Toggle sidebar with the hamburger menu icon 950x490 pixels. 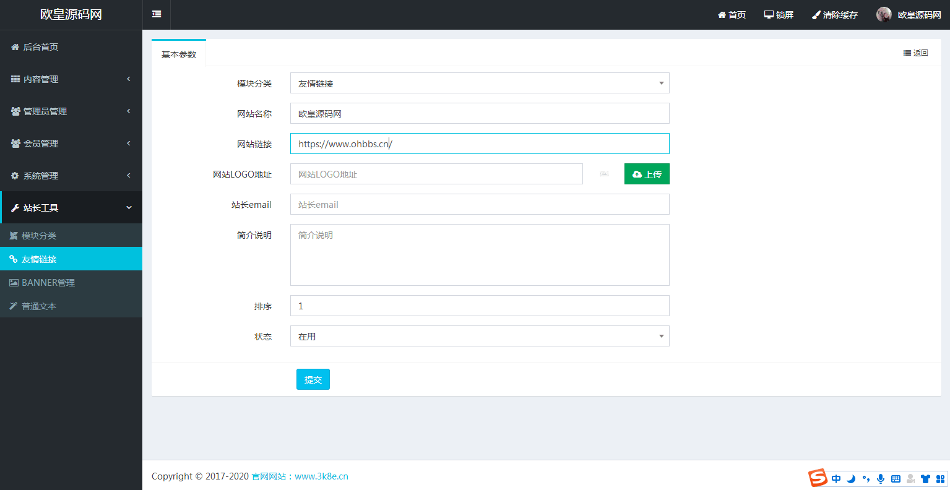(157, 14)
